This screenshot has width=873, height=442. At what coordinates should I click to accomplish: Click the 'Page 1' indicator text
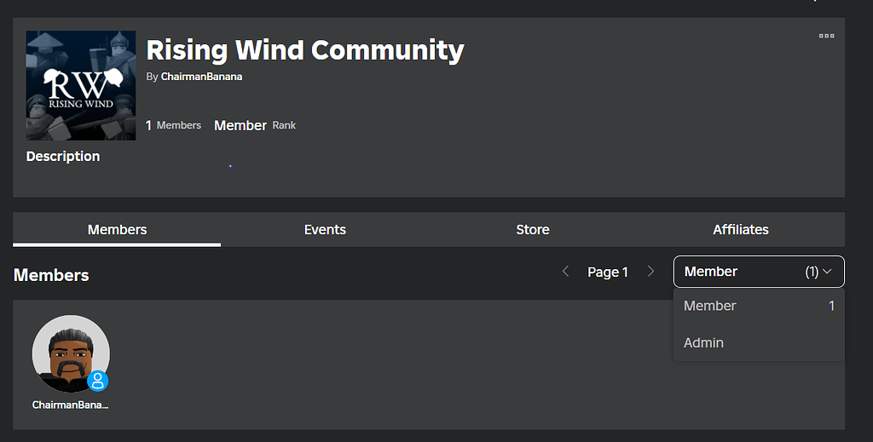[608, 272]
